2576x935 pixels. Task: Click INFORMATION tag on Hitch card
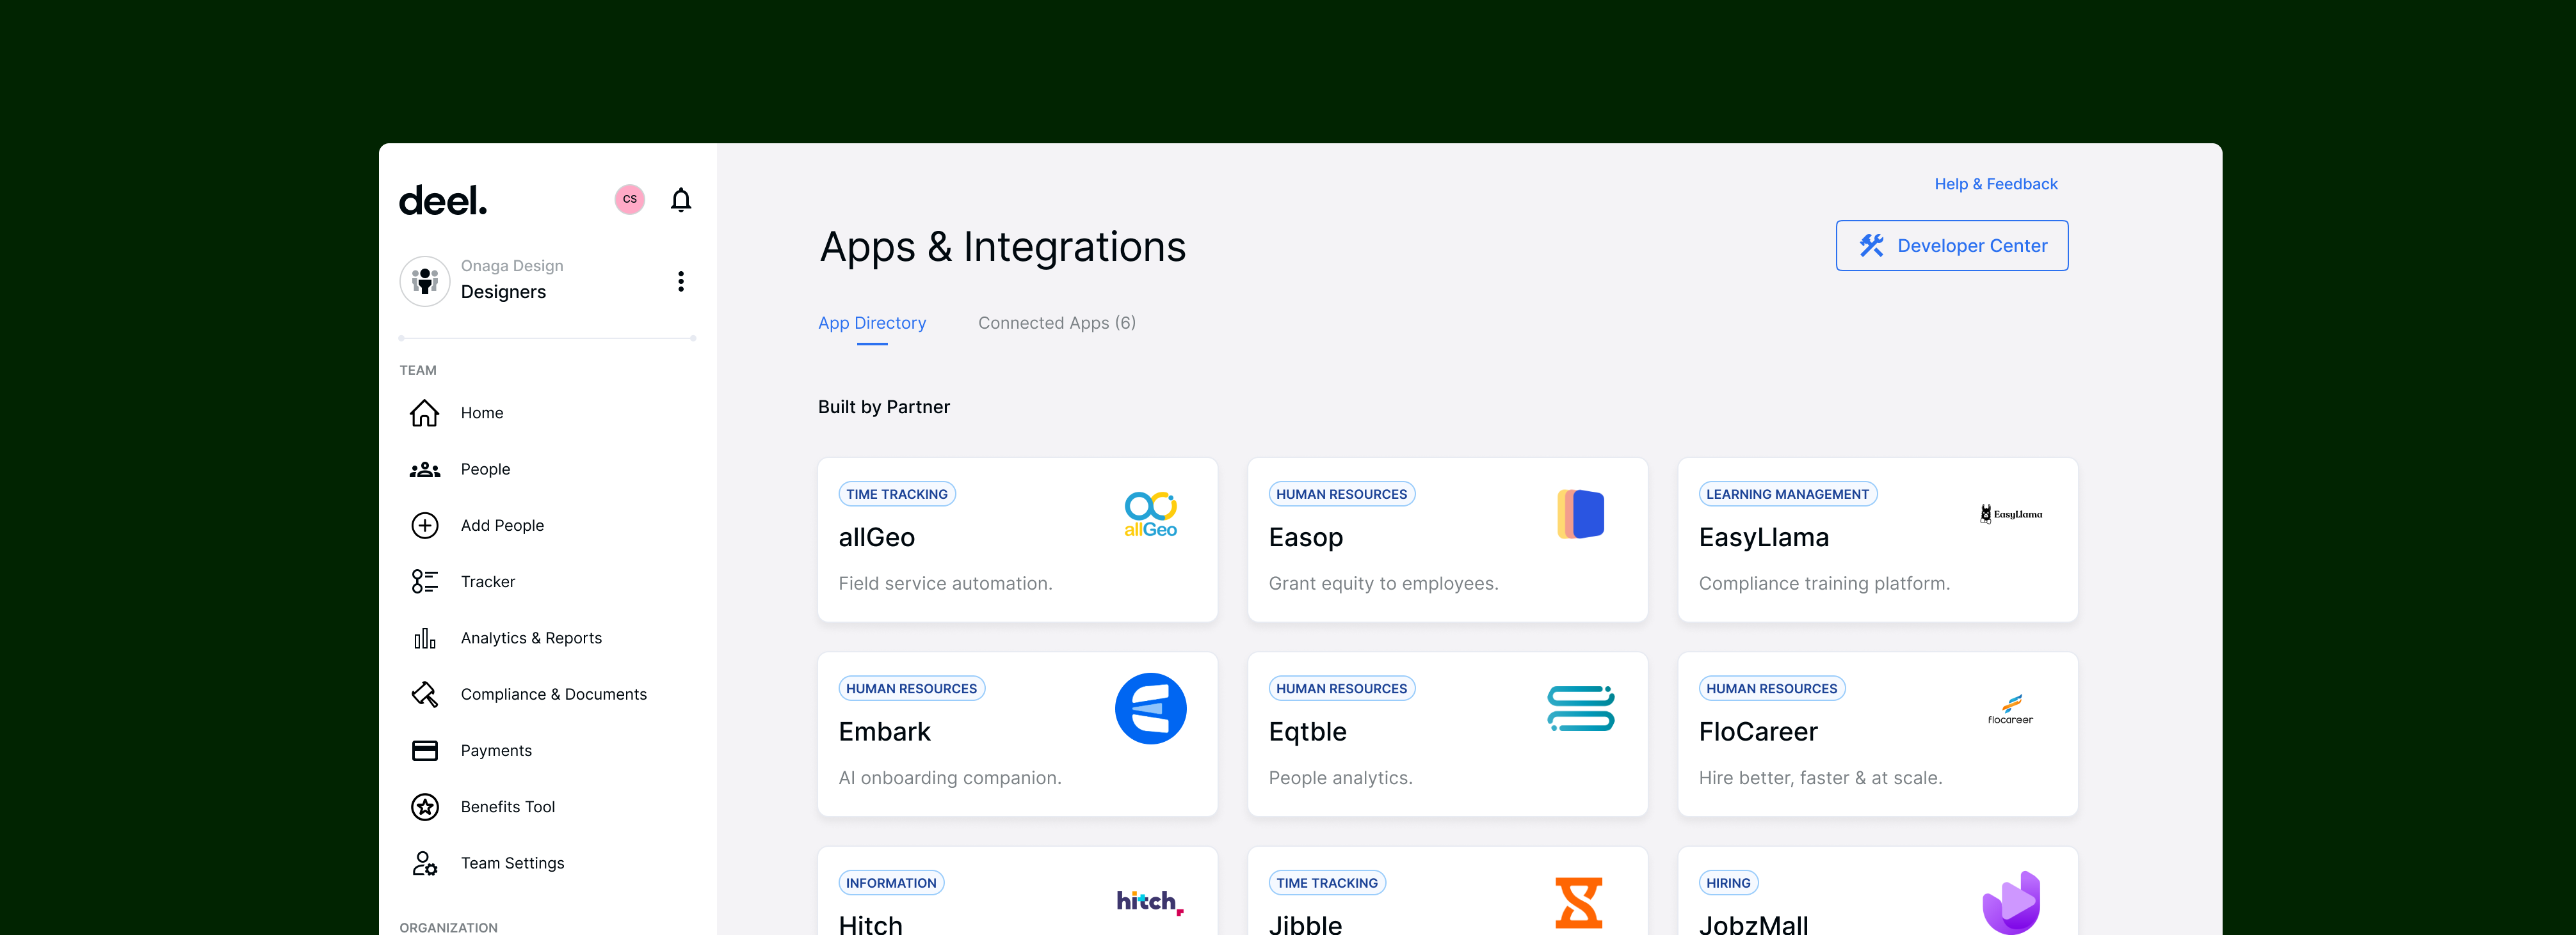coord(891,883)
